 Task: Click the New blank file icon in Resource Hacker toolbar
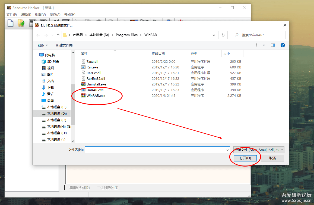tap(10, 23)
